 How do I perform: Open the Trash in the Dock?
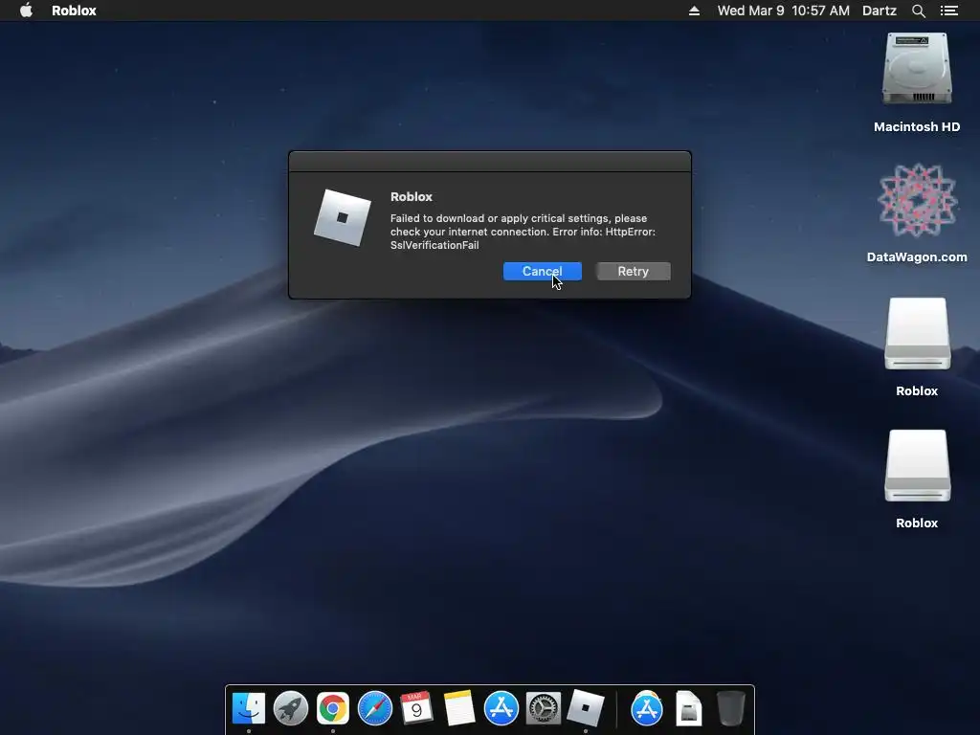(730, 708)
